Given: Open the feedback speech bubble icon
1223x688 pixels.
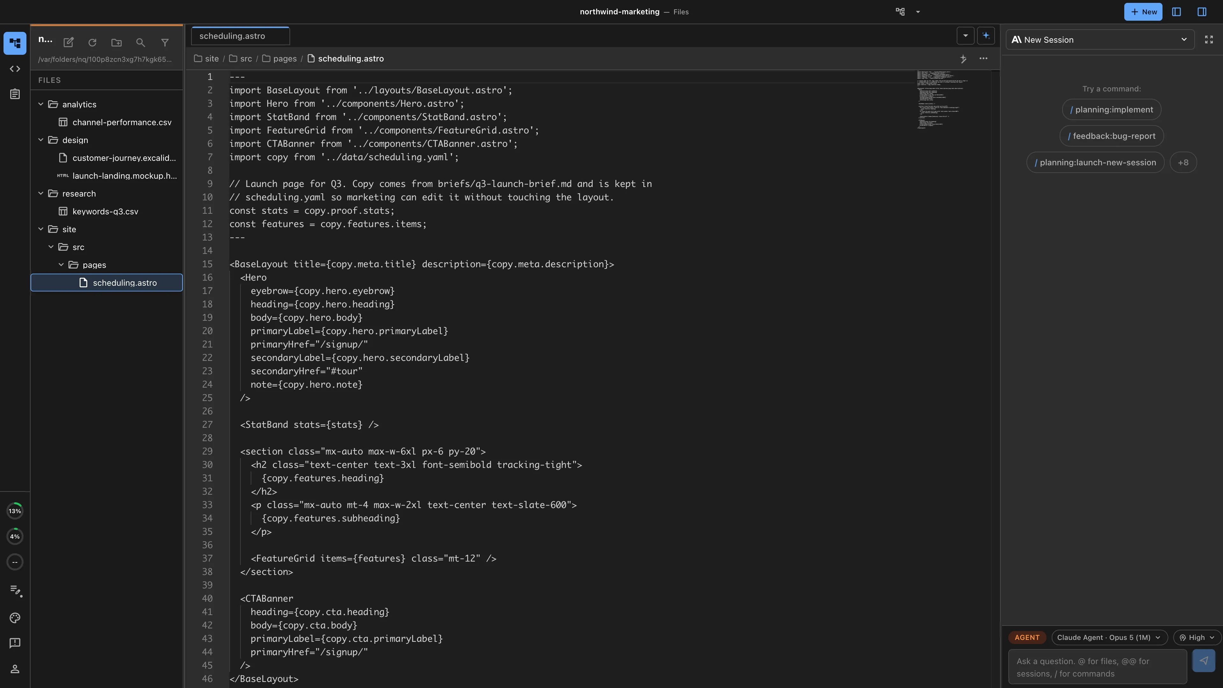Looking at the screenshot, I should pos(15,643).
